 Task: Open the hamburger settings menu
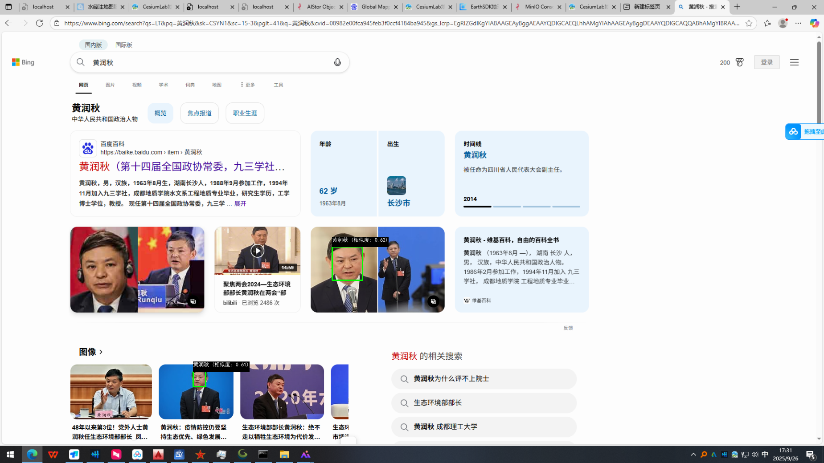[x=794, y=62]
